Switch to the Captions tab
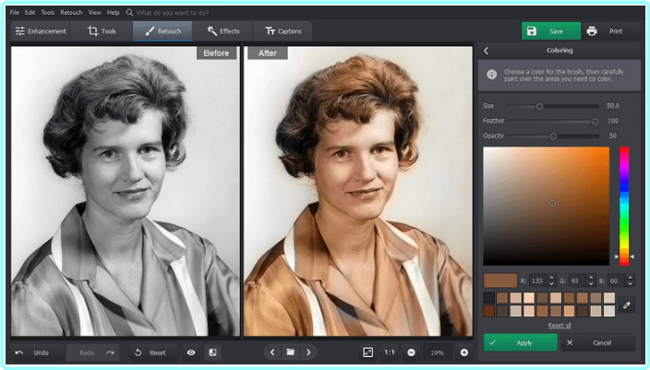650x370 pixels. pyautogui.click(x=283, y=31)
